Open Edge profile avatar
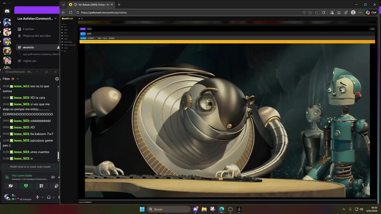Viewport: 381px width, 214px height. click(x=353, y=12)
